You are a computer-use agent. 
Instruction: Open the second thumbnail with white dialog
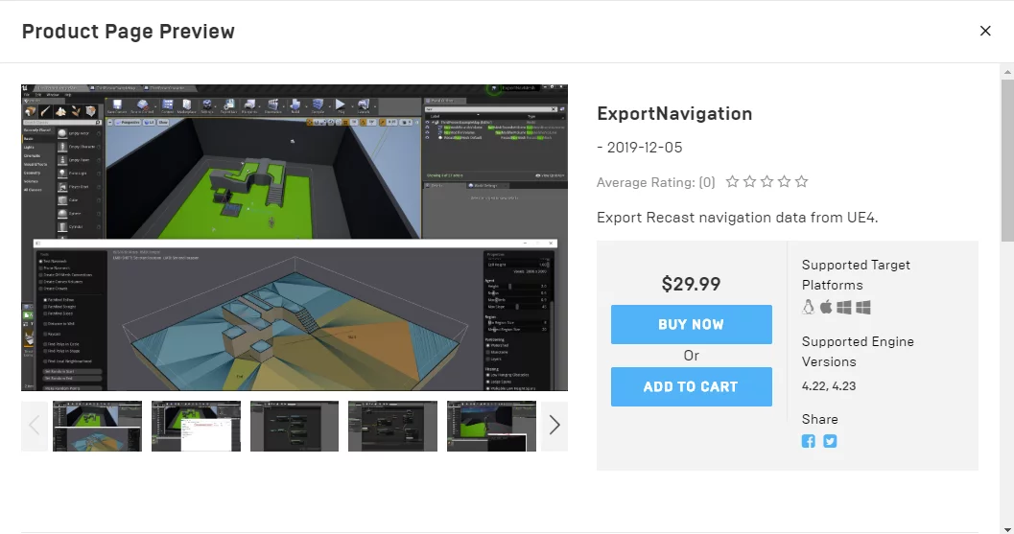click(x=196, y=426)
